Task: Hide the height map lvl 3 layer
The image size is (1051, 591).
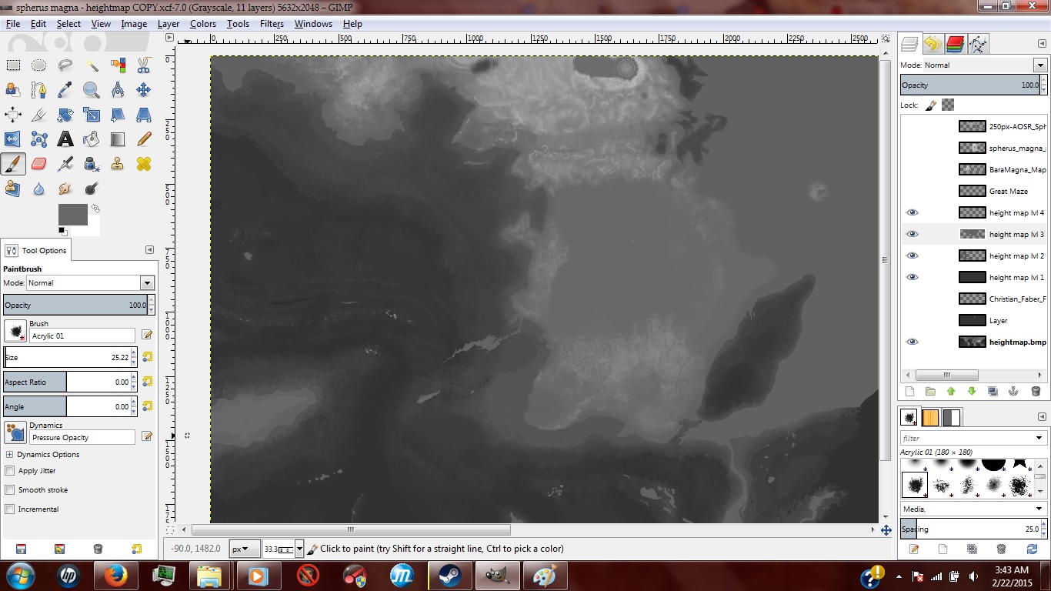Action: coord(913,234)
